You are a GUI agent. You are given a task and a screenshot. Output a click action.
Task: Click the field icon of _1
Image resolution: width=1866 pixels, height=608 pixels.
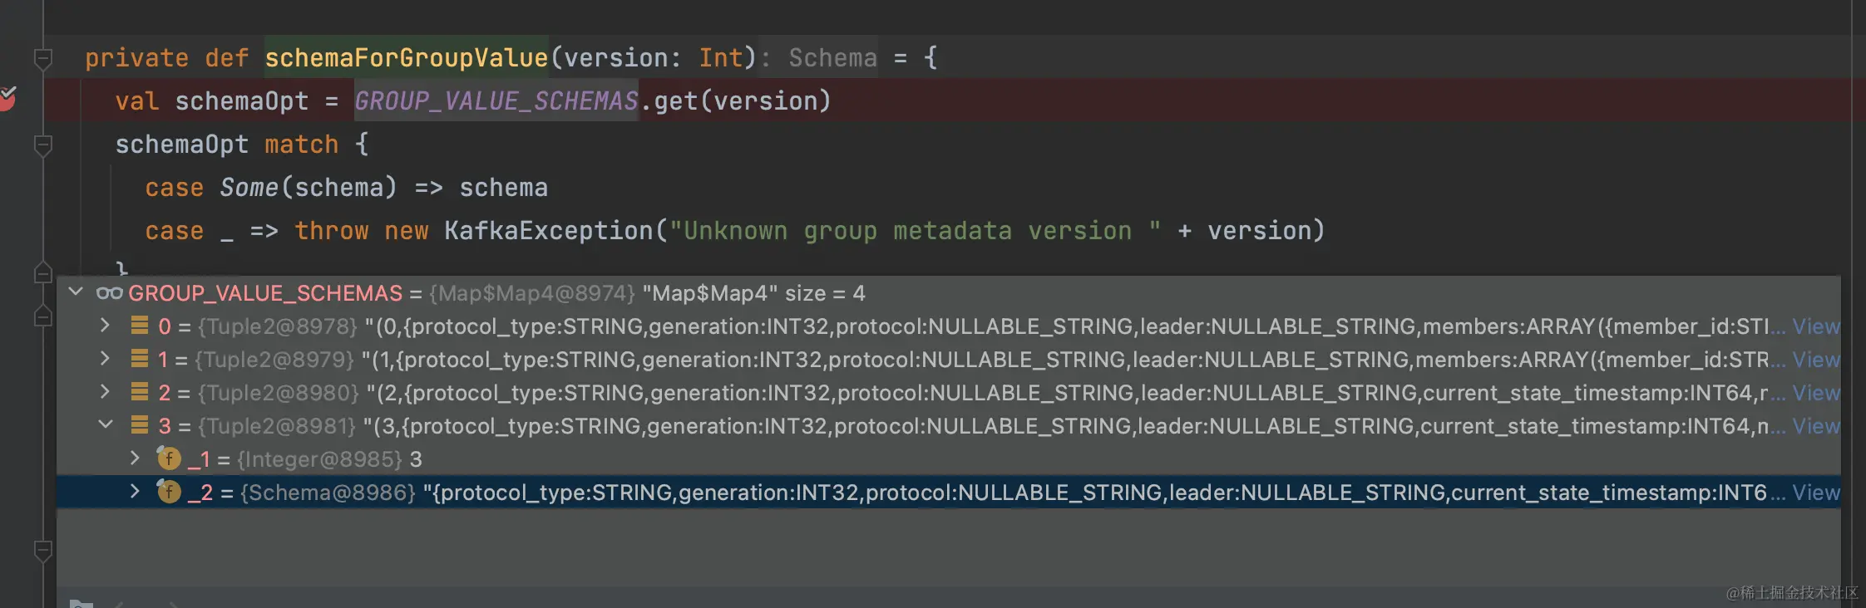tap(169, 458)
